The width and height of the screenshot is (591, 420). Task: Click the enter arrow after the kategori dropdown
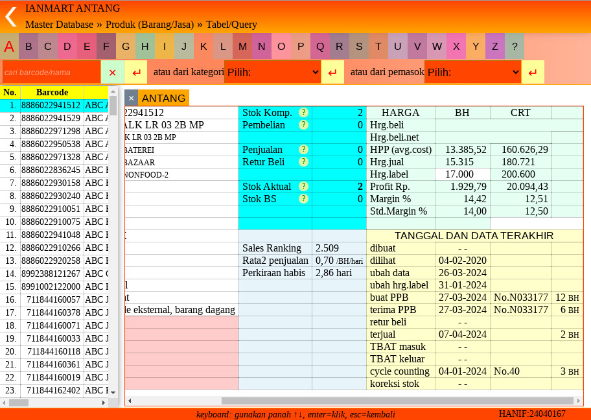click(x=332, y=72)
